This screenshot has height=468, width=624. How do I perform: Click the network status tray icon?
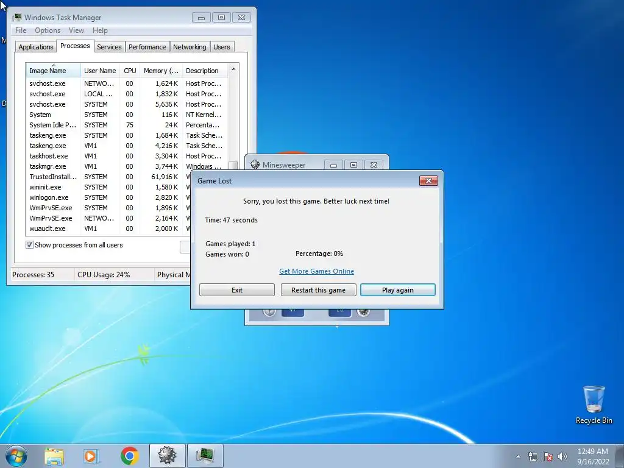pyautogui.click(x=533, y=456)
